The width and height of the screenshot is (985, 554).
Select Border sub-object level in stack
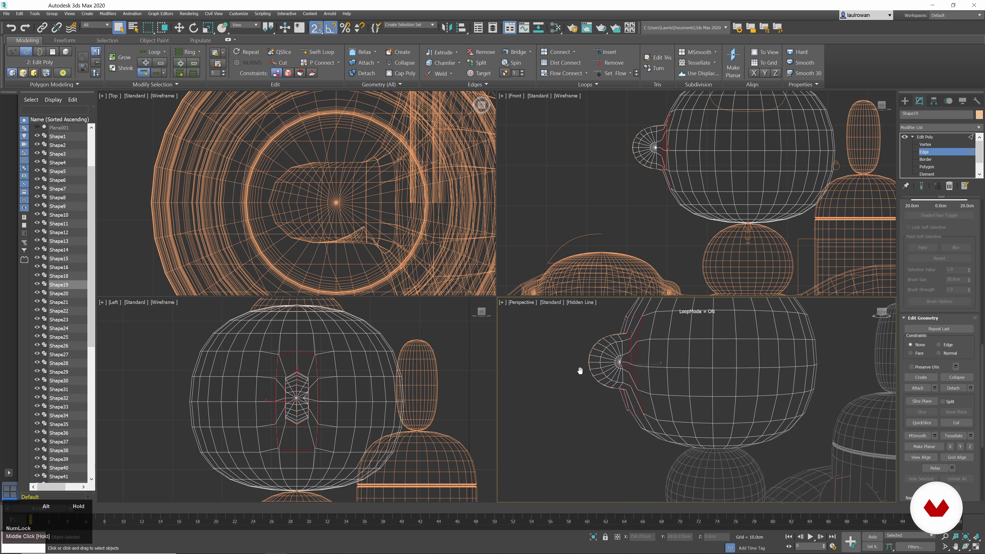[x=925, y=159]
